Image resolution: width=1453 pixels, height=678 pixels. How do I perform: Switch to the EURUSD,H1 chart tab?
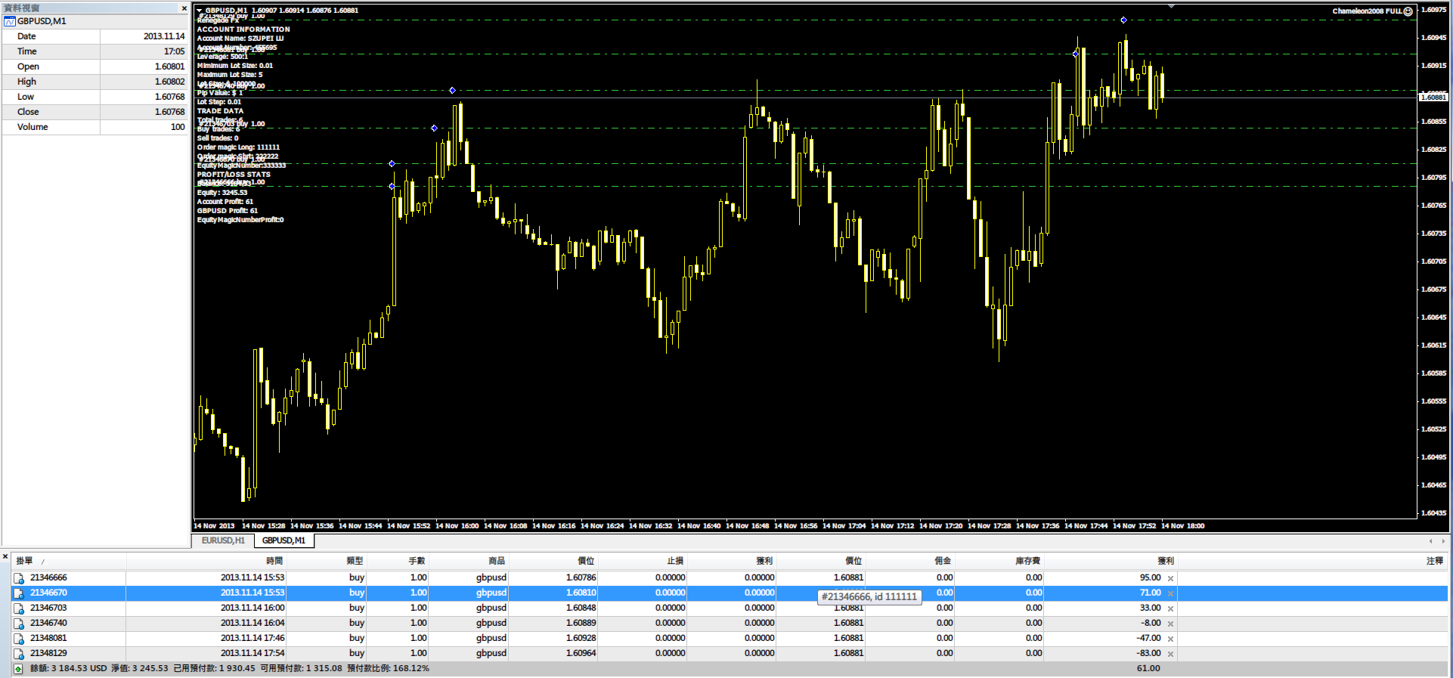point(223,540)
